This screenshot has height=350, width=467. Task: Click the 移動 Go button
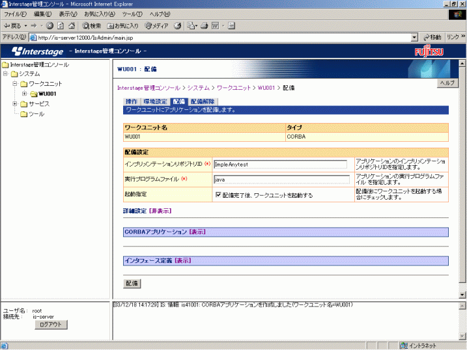point(432,37)
